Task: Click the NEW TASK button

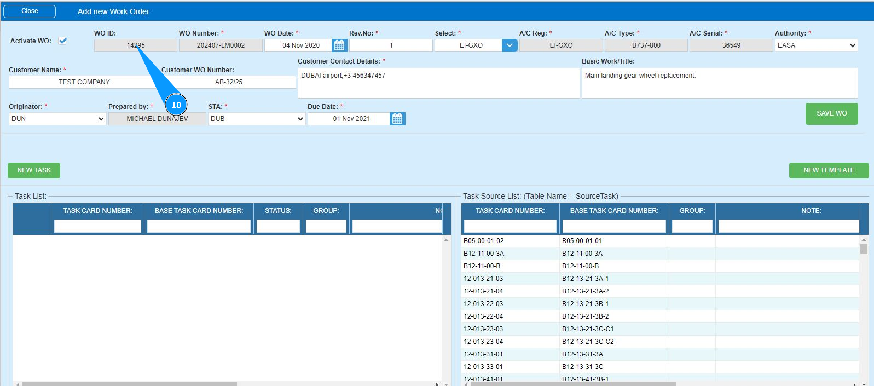Action: pyautogui.click(x=34, y=170)
